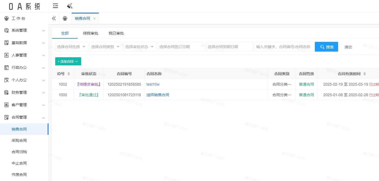Open the 添加合同 dropdown button
Screen dimensions: 379x181
click(x=68, y=61)
